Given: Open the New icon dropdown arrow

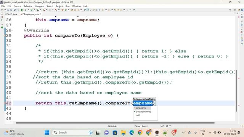Looking at the screenshot, I should click(5, 10).
